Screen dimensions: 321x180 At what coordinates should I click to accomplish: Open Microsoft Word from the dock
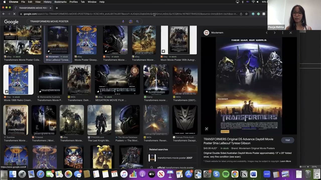(253, 174)
